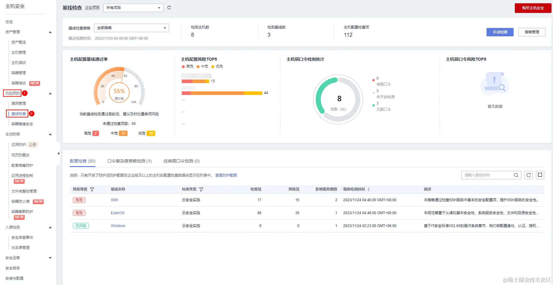Open 主机管理 in sidebar
Viewport: 553px width, 285px height.
(x=19, y=53)
